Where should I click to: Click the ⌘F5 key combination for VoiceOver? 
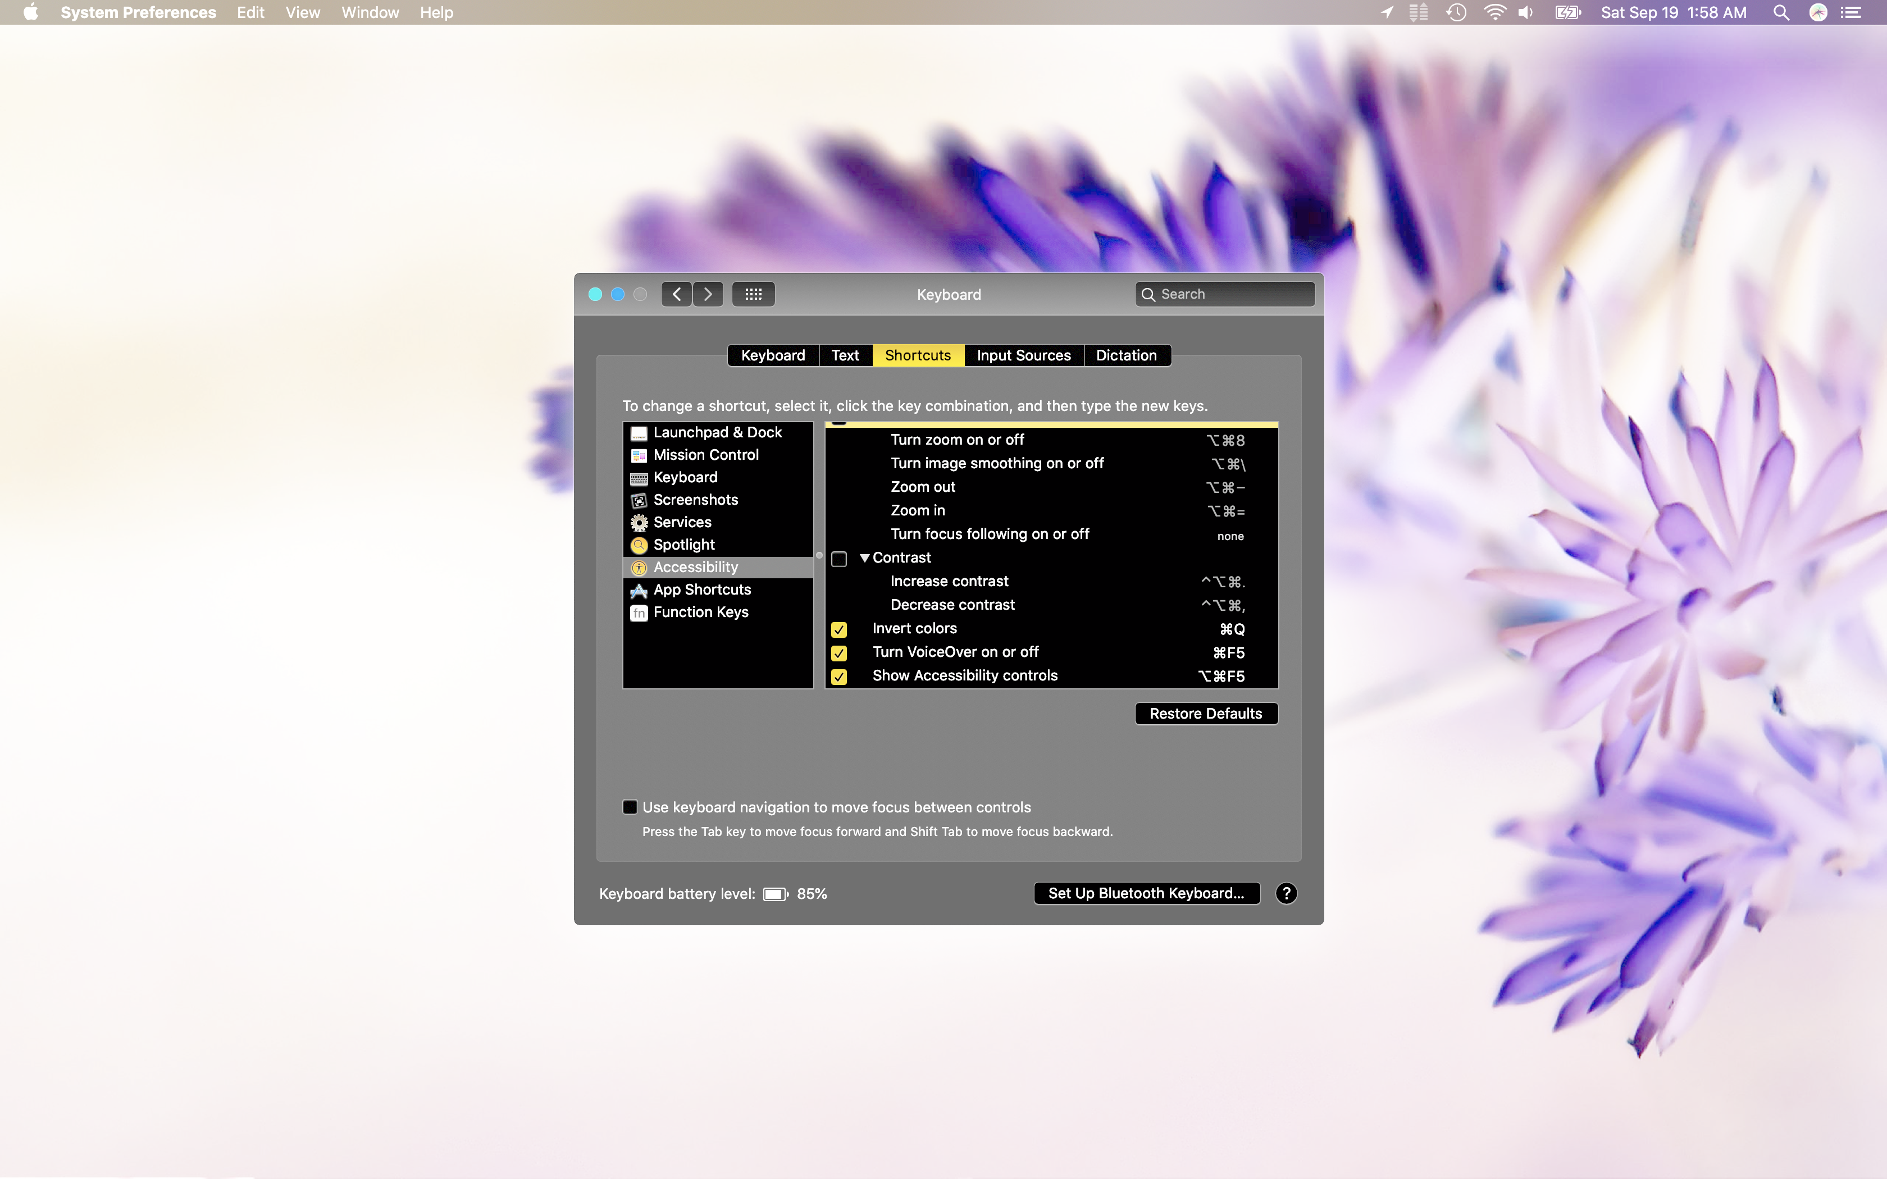1229,652
